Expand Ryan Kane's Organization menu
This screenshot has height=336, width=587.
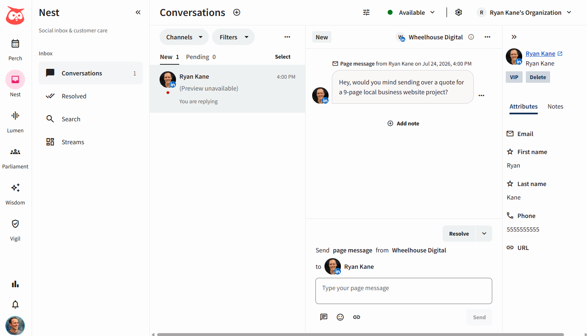(x=524, y=12)
